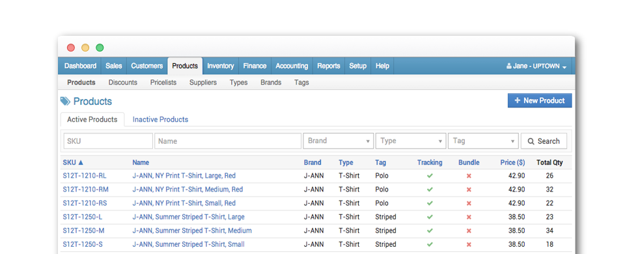Screen dimensions: 638x254
Task: Open J-ANN, Summer Striped T-Shirt, Large
Action: (x=188, y=217)
